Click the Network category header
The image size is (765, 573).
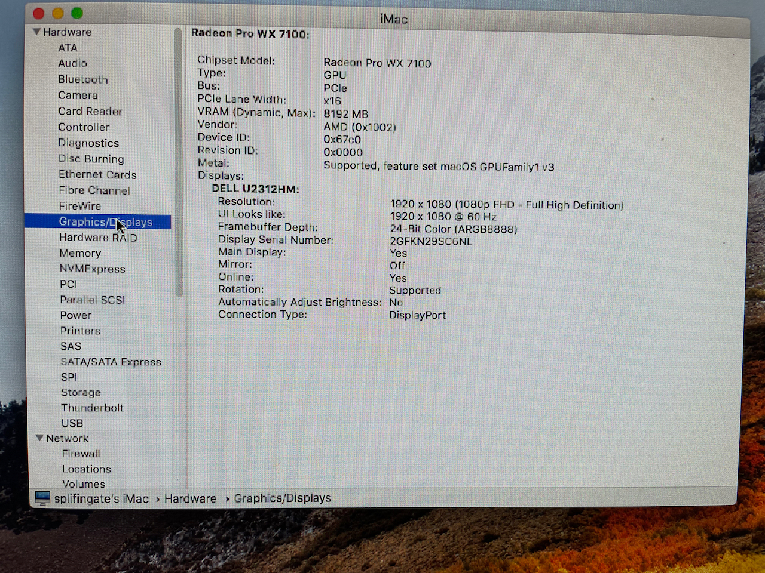(67, 439)
